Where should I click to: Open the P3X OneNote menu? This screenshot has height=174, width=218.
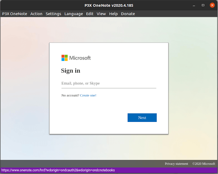click(x=15, y=14)
